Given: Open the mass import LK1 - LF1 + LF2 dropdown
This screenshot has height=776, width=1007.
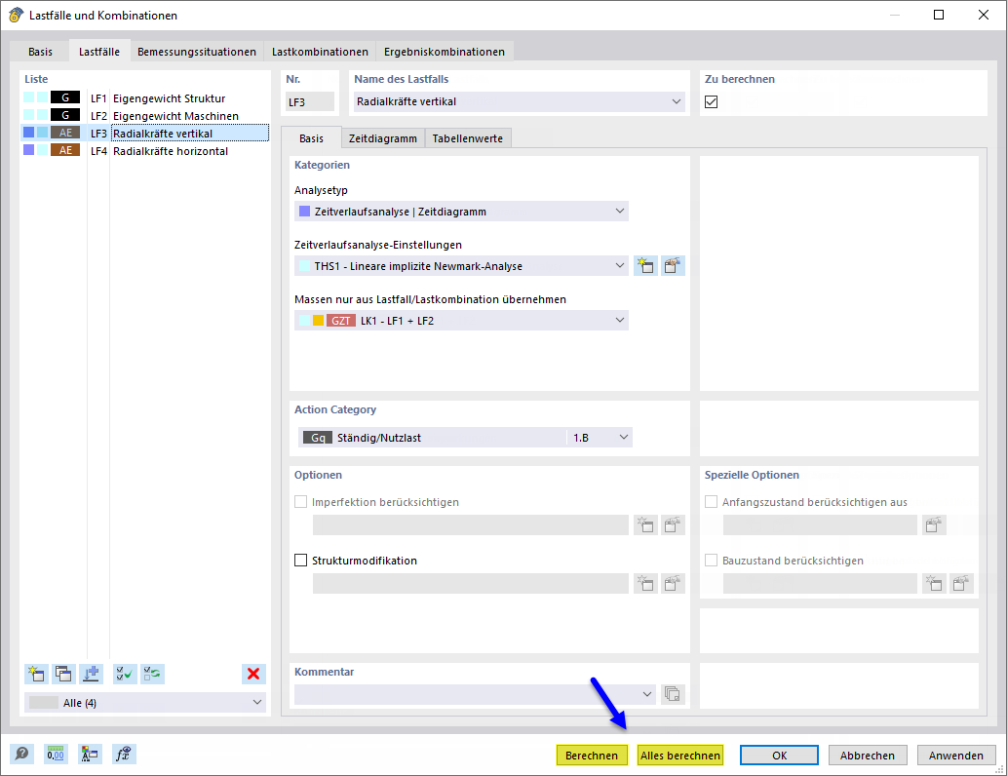Looking at the screenshot, I should point(620,320).
